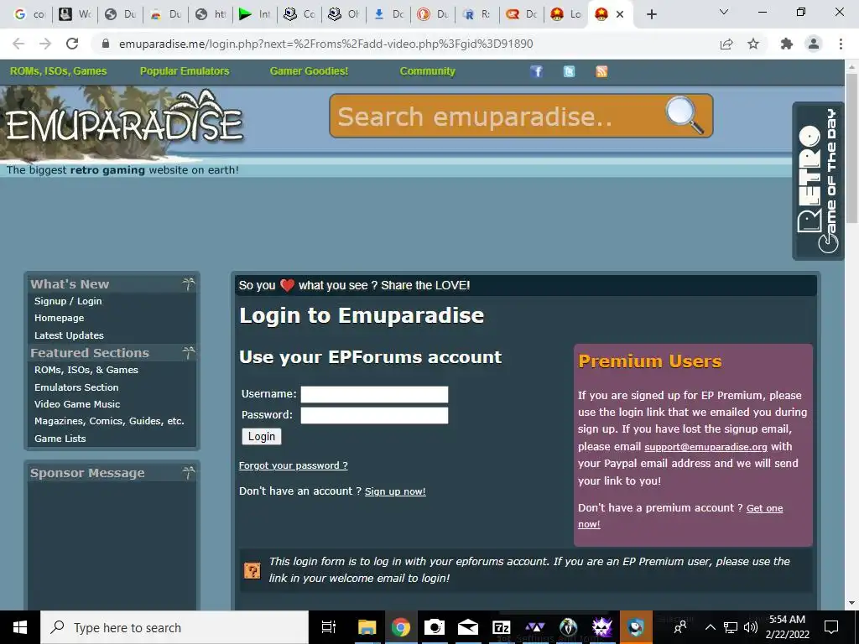Open Magazines, Comics, Guides, etc. link

click(x=109, y=421)
